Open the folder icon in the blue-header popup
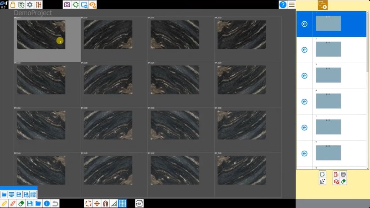This screenshot has width=370, height=208. (4, 194)
